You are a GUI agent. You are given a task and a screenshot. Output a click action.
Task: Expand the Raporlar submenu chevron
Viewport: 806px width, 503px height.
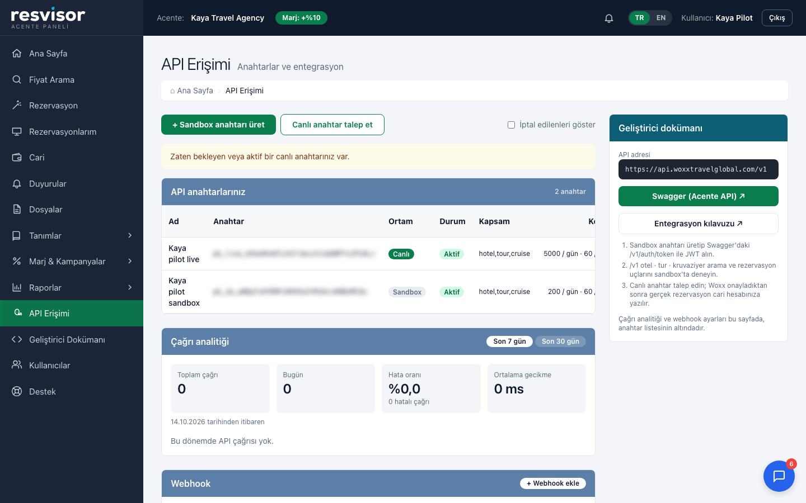click(130, 287)
